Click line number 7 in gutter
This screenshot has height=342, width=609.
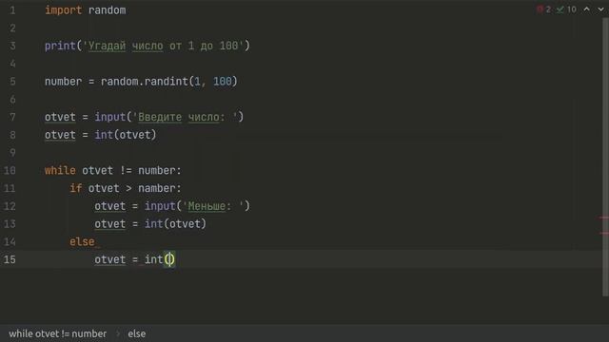(12, 117)
